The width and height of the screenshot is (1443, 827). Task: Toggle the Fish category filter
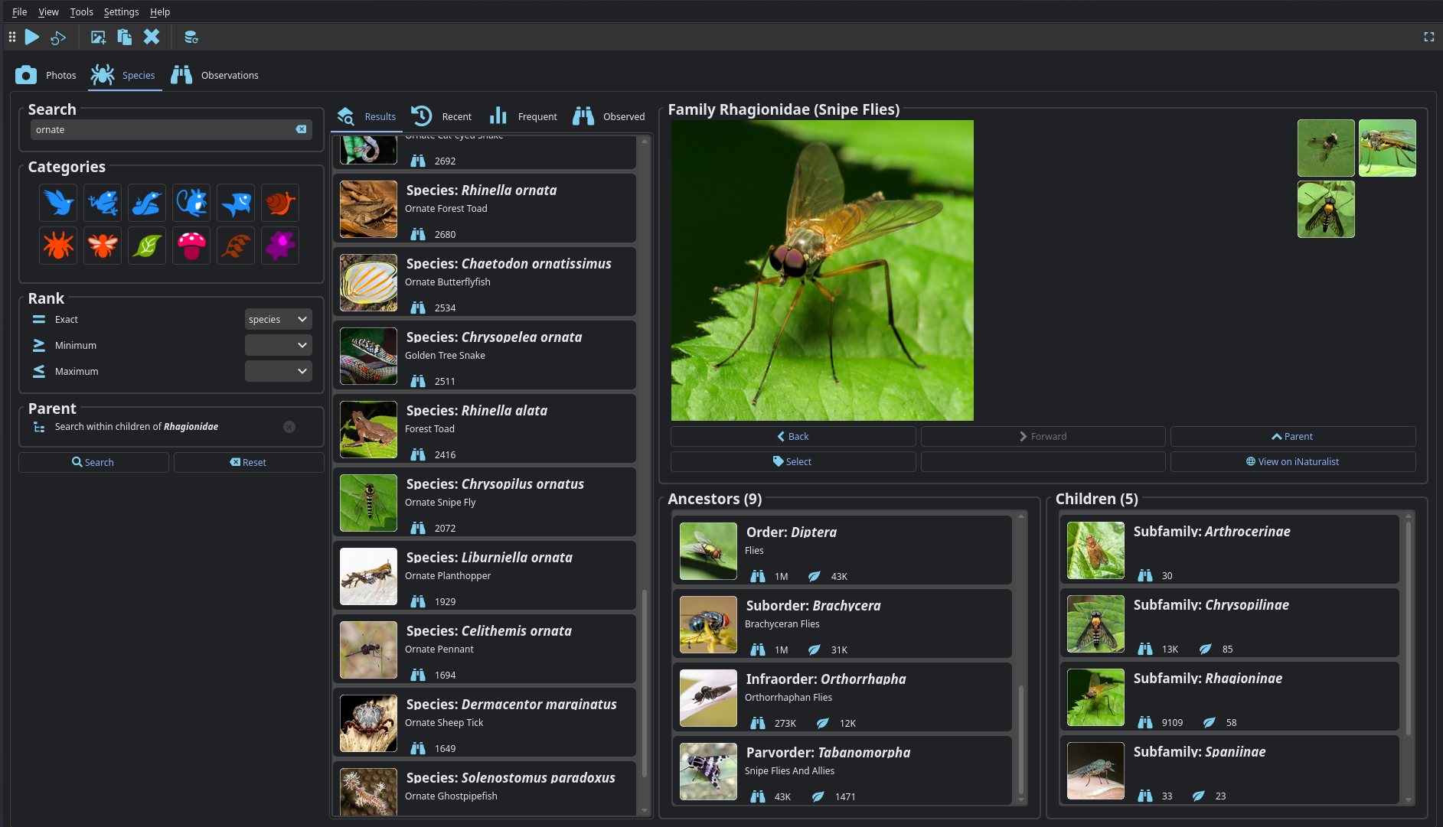[236, 203]
